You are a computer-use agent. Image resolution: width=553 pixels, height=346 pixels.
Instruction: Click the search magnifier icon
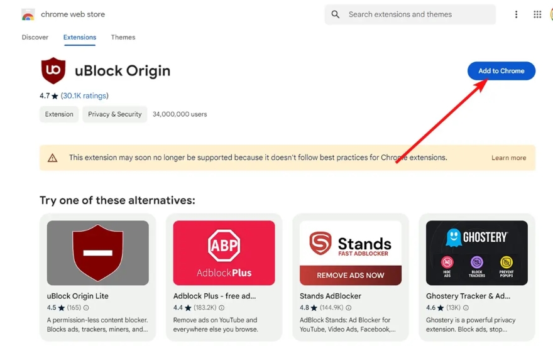336,14
